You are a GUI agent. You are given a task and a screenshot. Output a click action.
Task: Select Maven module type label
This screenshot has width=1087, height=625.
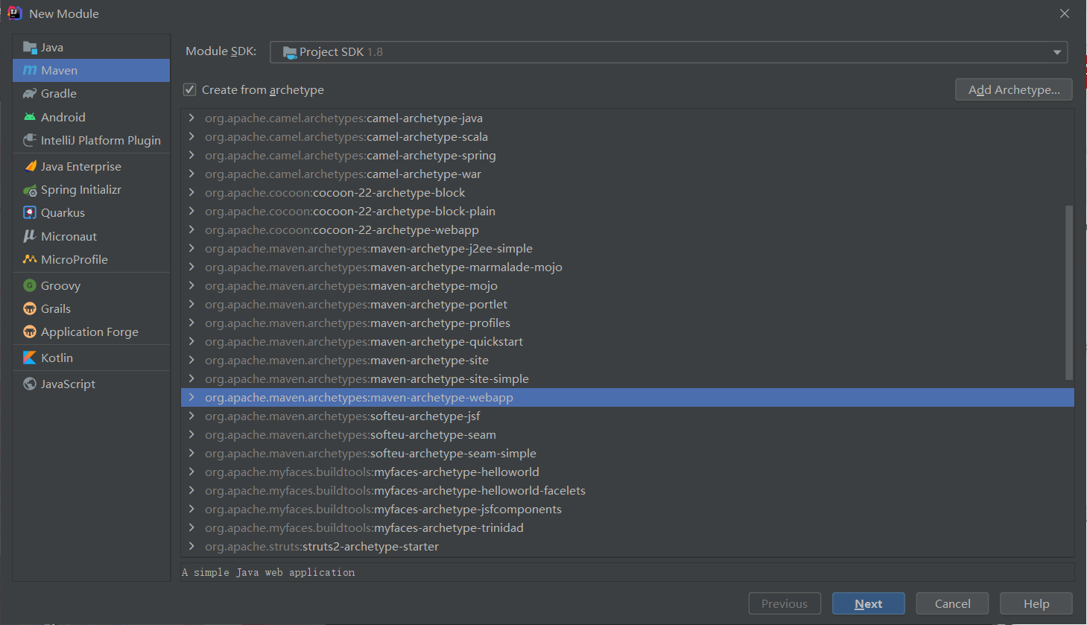pyautogui.click(x=60, y=71)
